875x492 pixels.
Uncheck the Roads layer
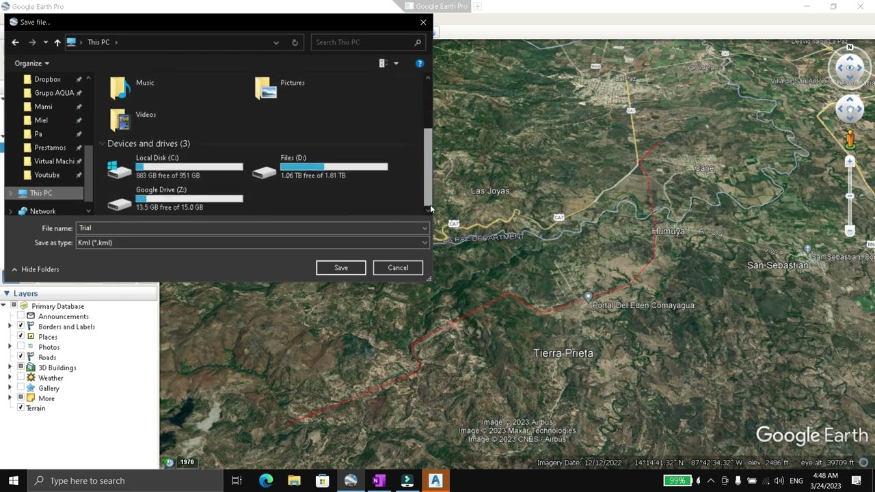(21, 357)
